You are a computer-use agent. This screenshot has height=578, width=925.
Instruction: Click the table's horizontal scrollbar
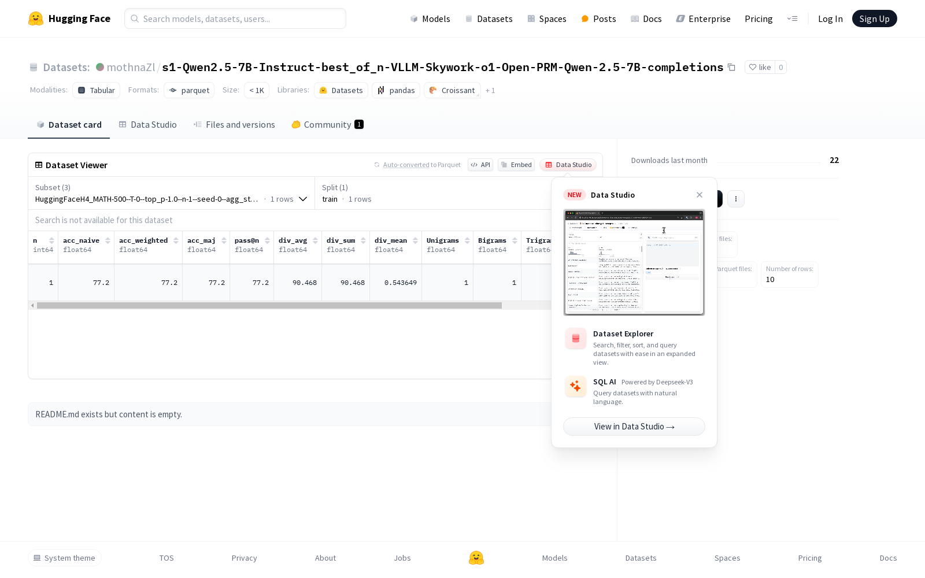click(x=269, y=305)
